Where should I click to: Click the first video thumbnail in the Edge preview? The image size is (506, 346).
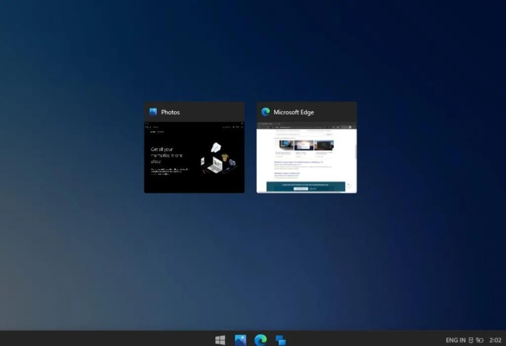pyautogui.click(x=286, y=145)
